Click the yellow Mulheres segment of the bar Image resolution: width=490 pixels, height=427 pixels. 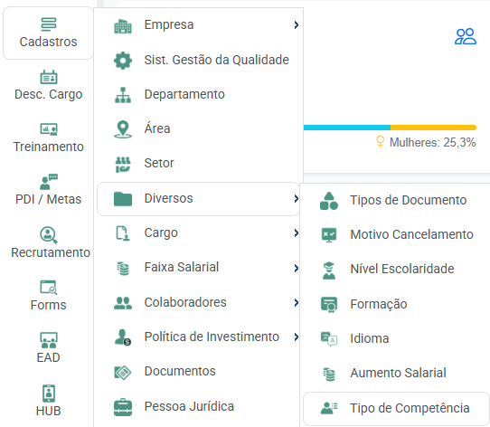[433, 128]
